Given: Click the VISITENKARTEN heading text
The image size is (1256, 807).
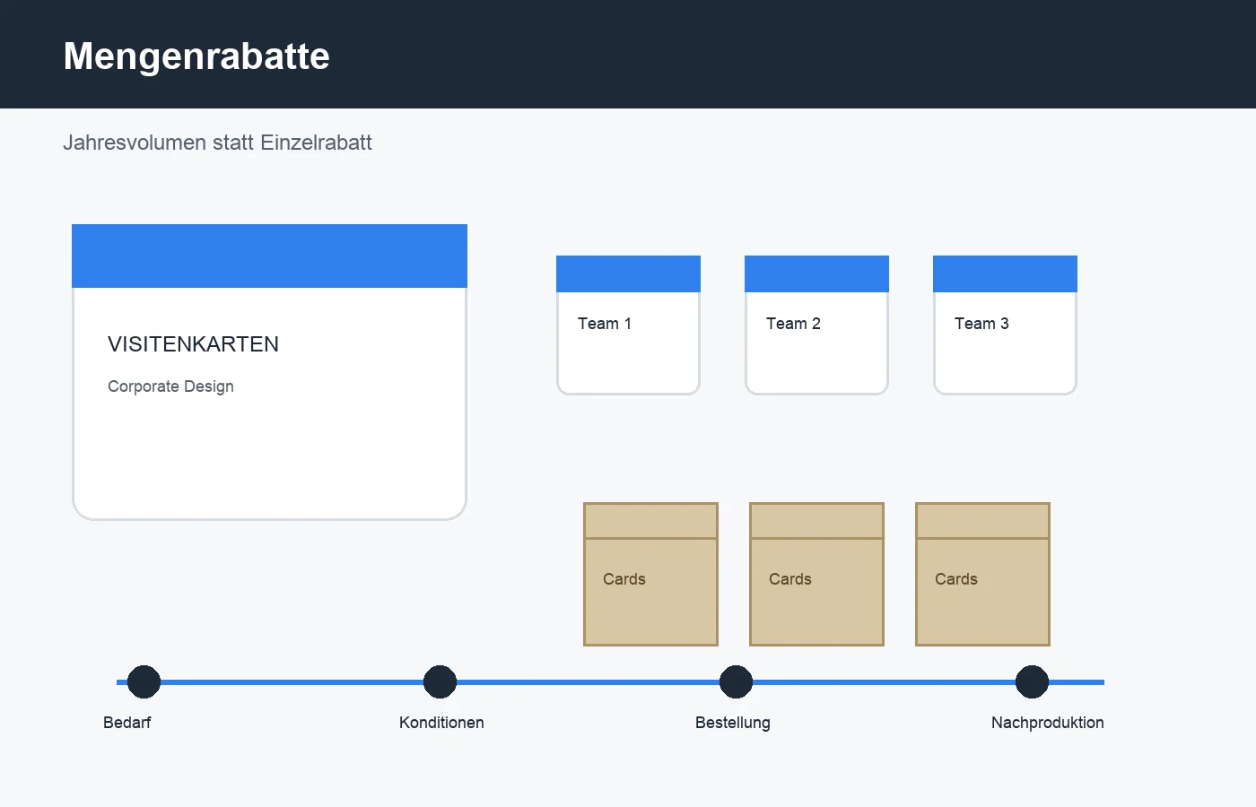Looking at the screenshot, I should [193, 344].
